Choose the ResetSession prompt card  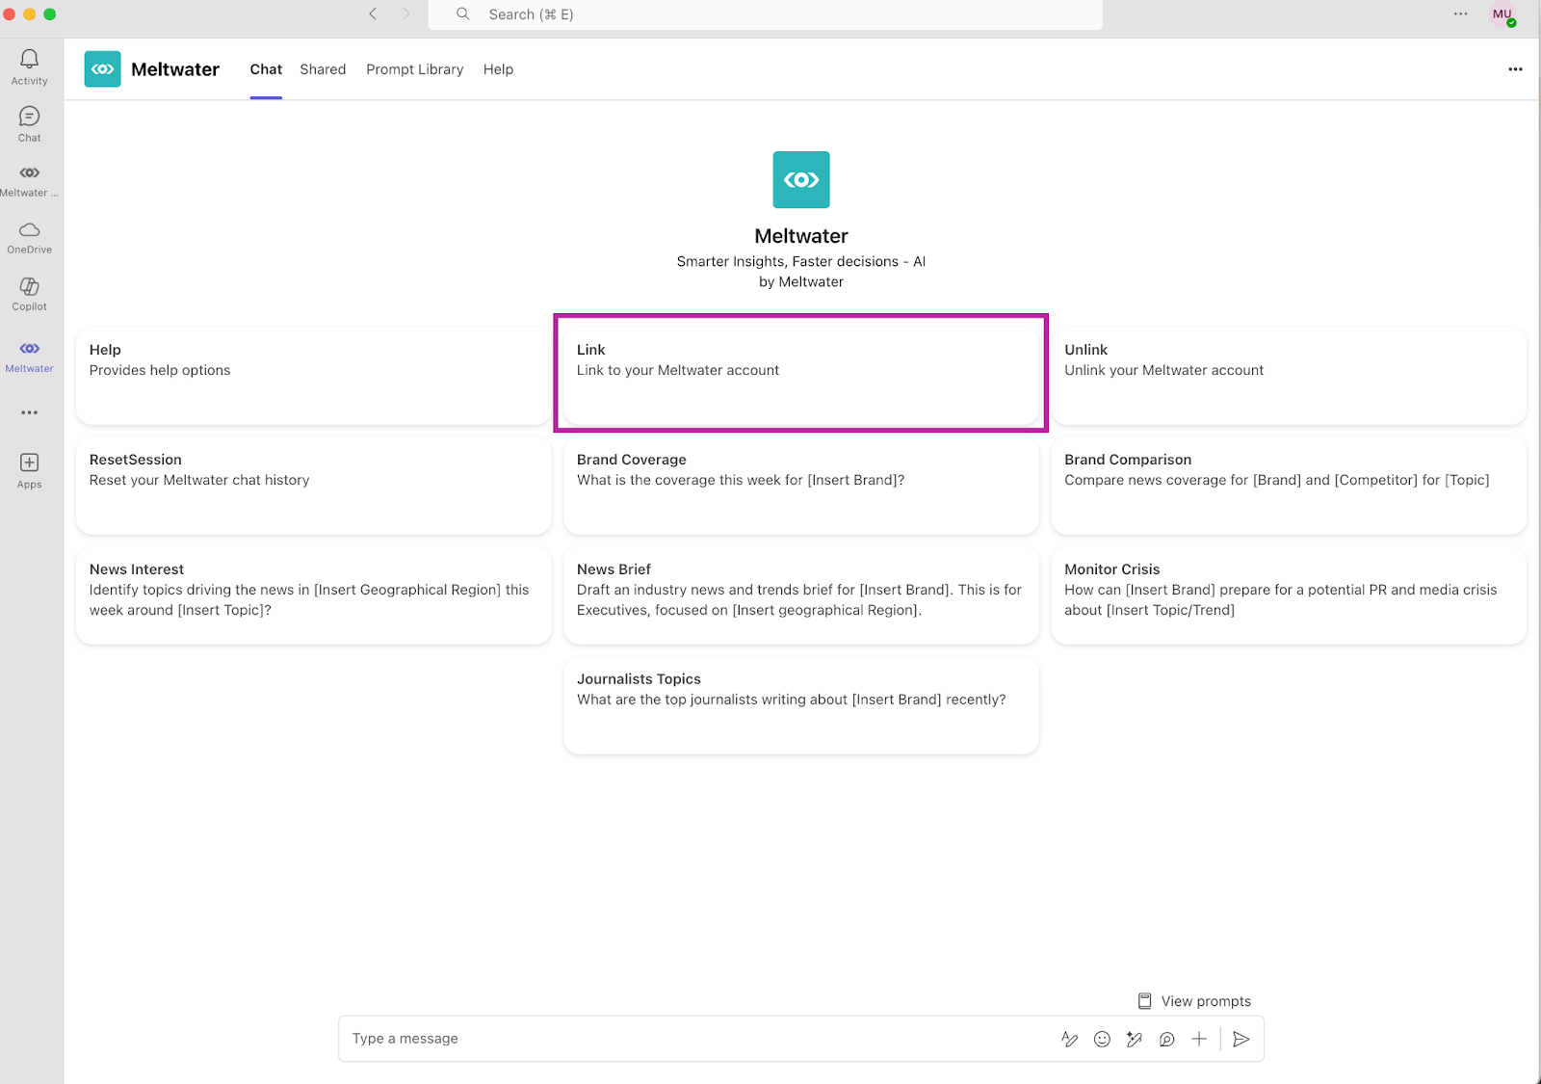pyautogui.click(x=313, y=486)
